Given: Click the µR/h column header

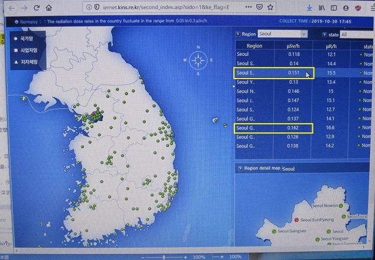Looking at the screenshot, I should [x=332, y=45].
